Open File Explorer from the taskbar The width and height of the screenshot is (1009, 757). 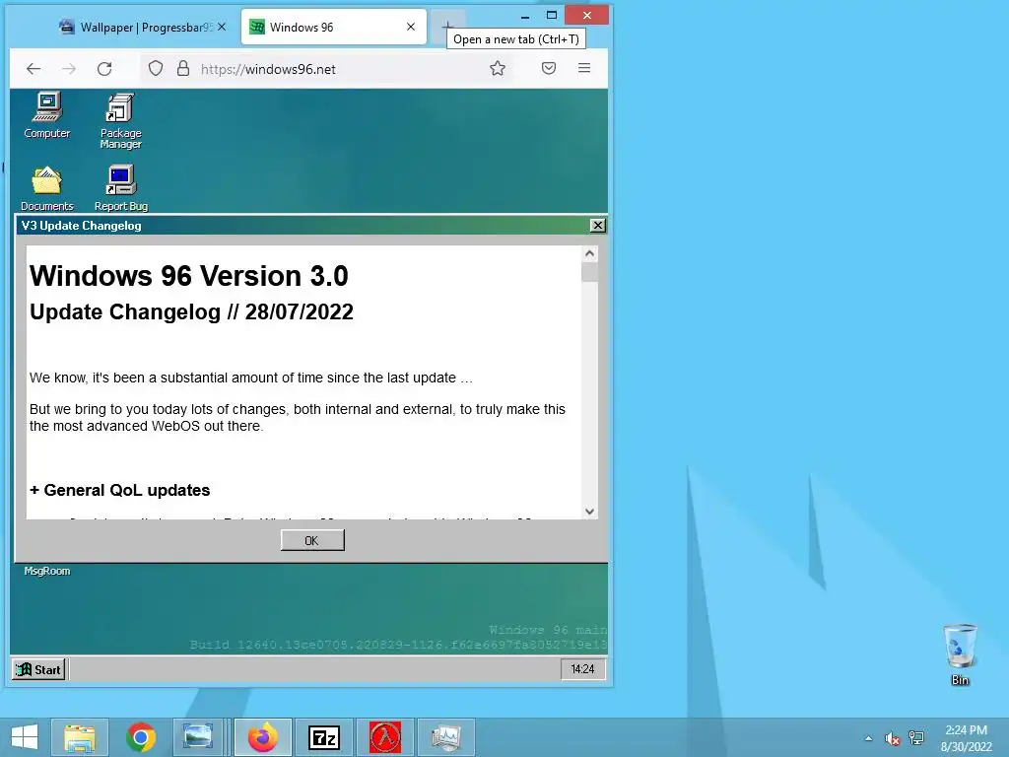(x=80, y=737)
